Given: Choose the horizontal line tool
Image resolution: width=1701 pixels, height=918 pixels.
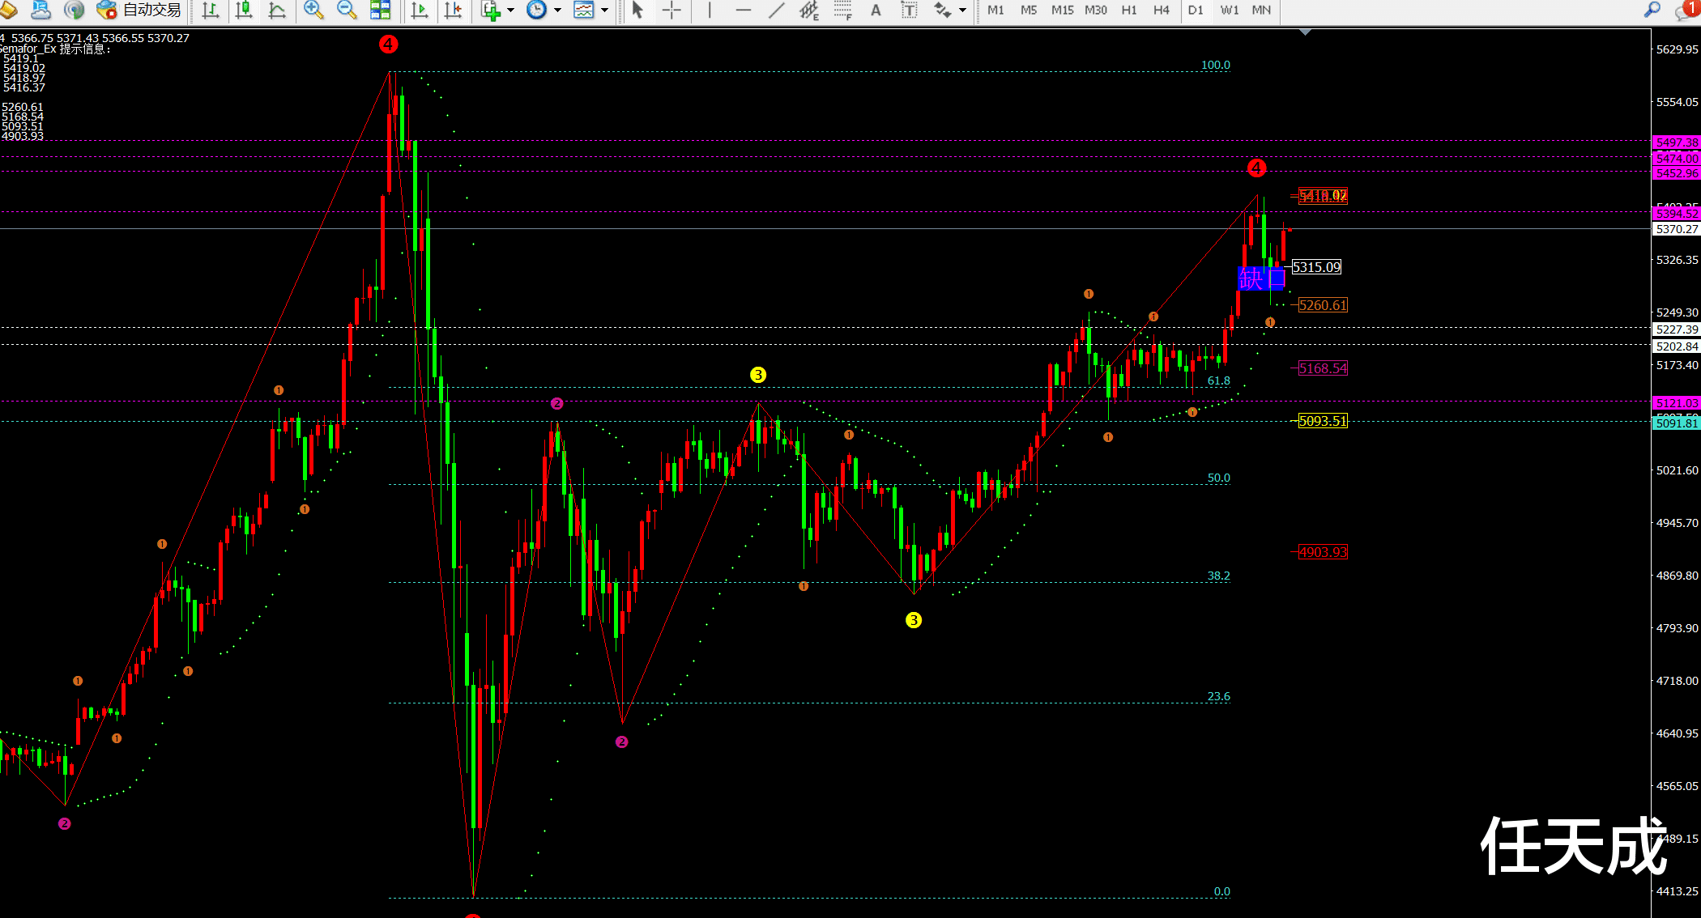Looking at the screenshot, I should [743, 10].
